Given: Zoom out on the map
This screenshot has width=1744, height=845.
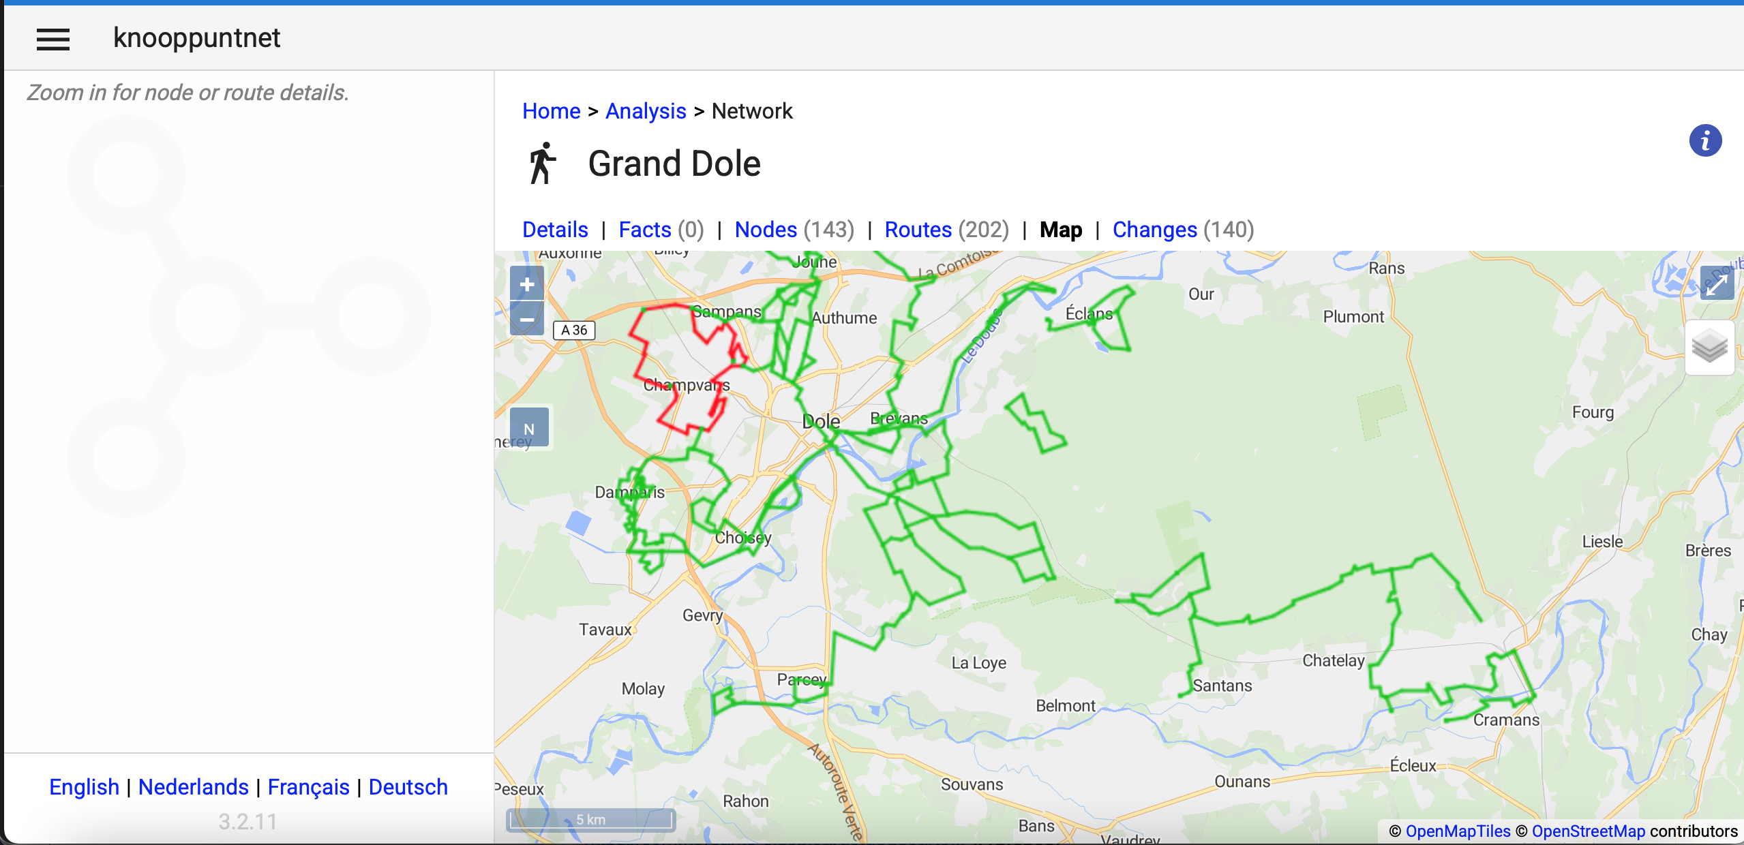Looking at the screenshot, I should (x=526, y=319).
